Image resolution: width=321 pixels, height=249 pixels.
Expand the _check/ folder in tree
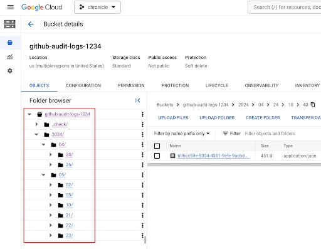36,124
